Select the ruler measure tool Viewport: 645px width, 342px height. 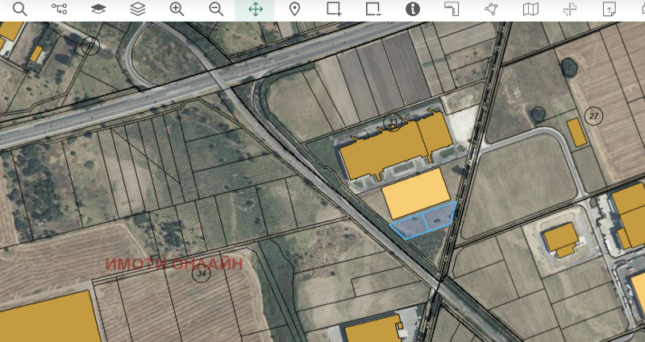[451, 9]
